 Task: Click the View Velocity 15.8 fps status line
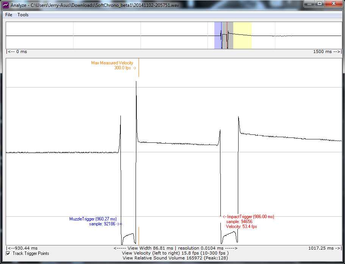click(x=175, y=253)
